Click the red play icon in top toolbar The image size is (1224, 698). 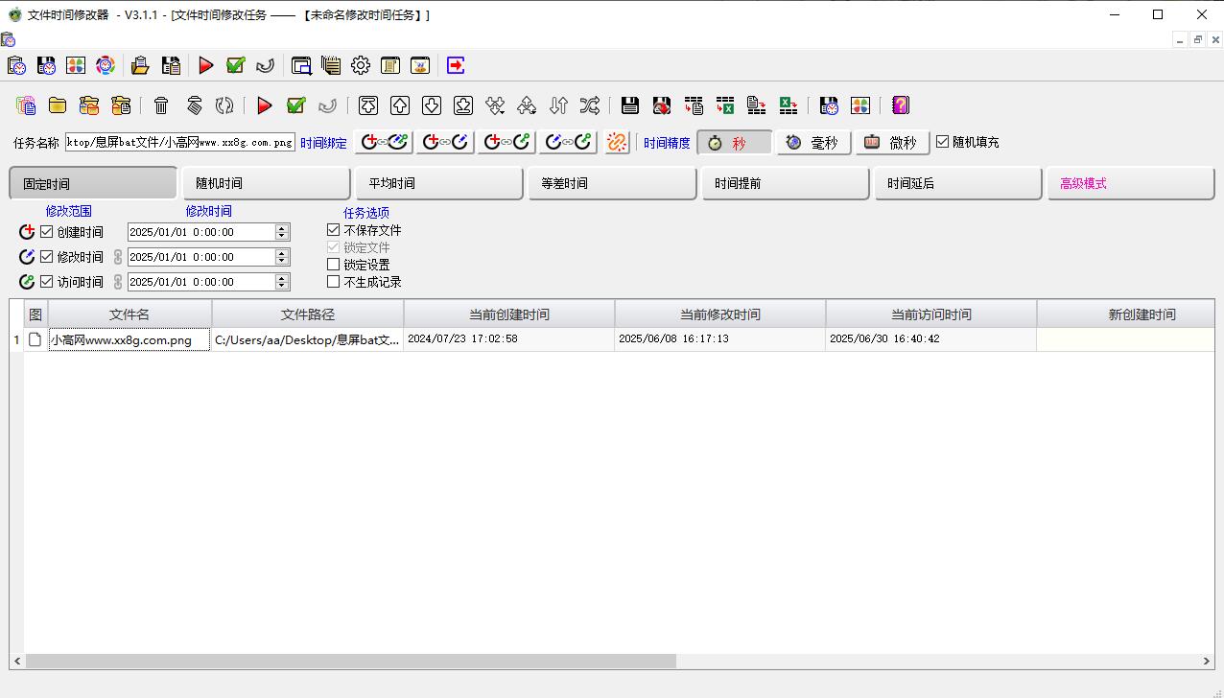pos(206,65)
